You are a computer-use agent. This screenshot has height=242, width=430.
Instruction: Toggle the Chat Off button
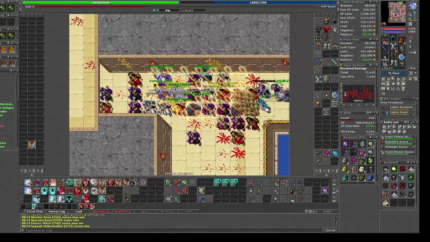tap(331, 231)
